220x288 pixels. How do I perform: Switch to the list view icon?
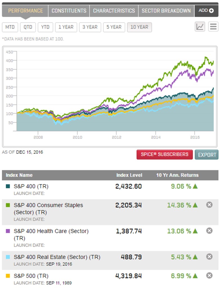click(x=213, y=26)
